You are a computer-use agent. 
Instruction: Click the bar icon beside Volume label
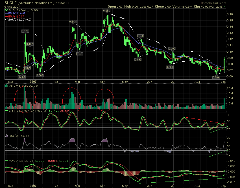coord(6,86)
